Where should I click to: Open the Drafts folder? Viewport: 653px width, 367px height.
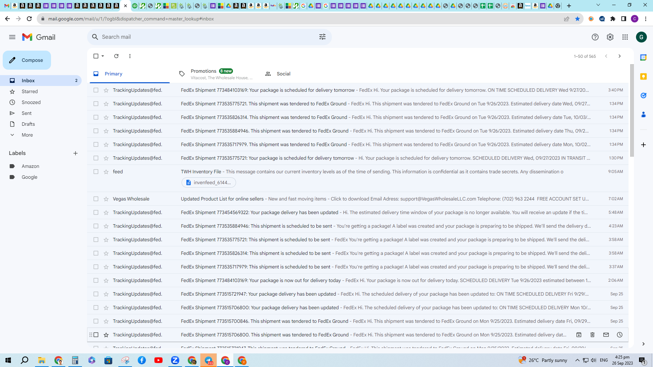pos(41,124)
